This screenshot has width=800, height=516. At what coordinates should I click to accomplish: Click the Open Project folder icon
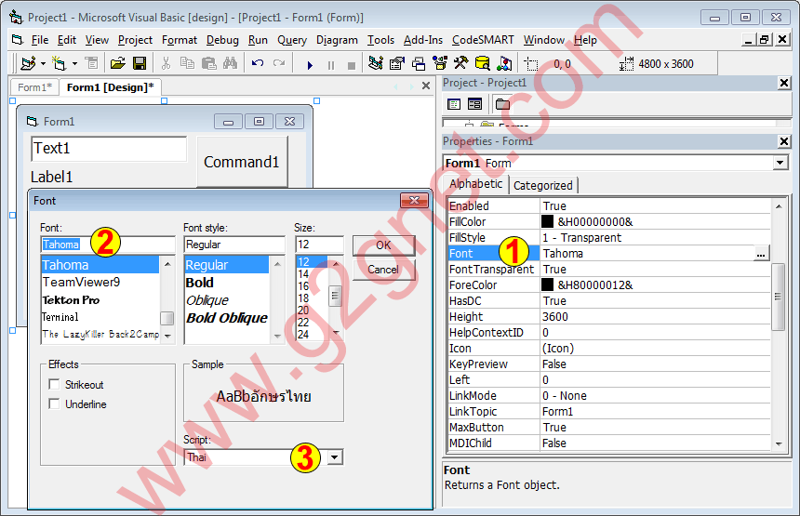pyautogui.click(x=118, y=64)
